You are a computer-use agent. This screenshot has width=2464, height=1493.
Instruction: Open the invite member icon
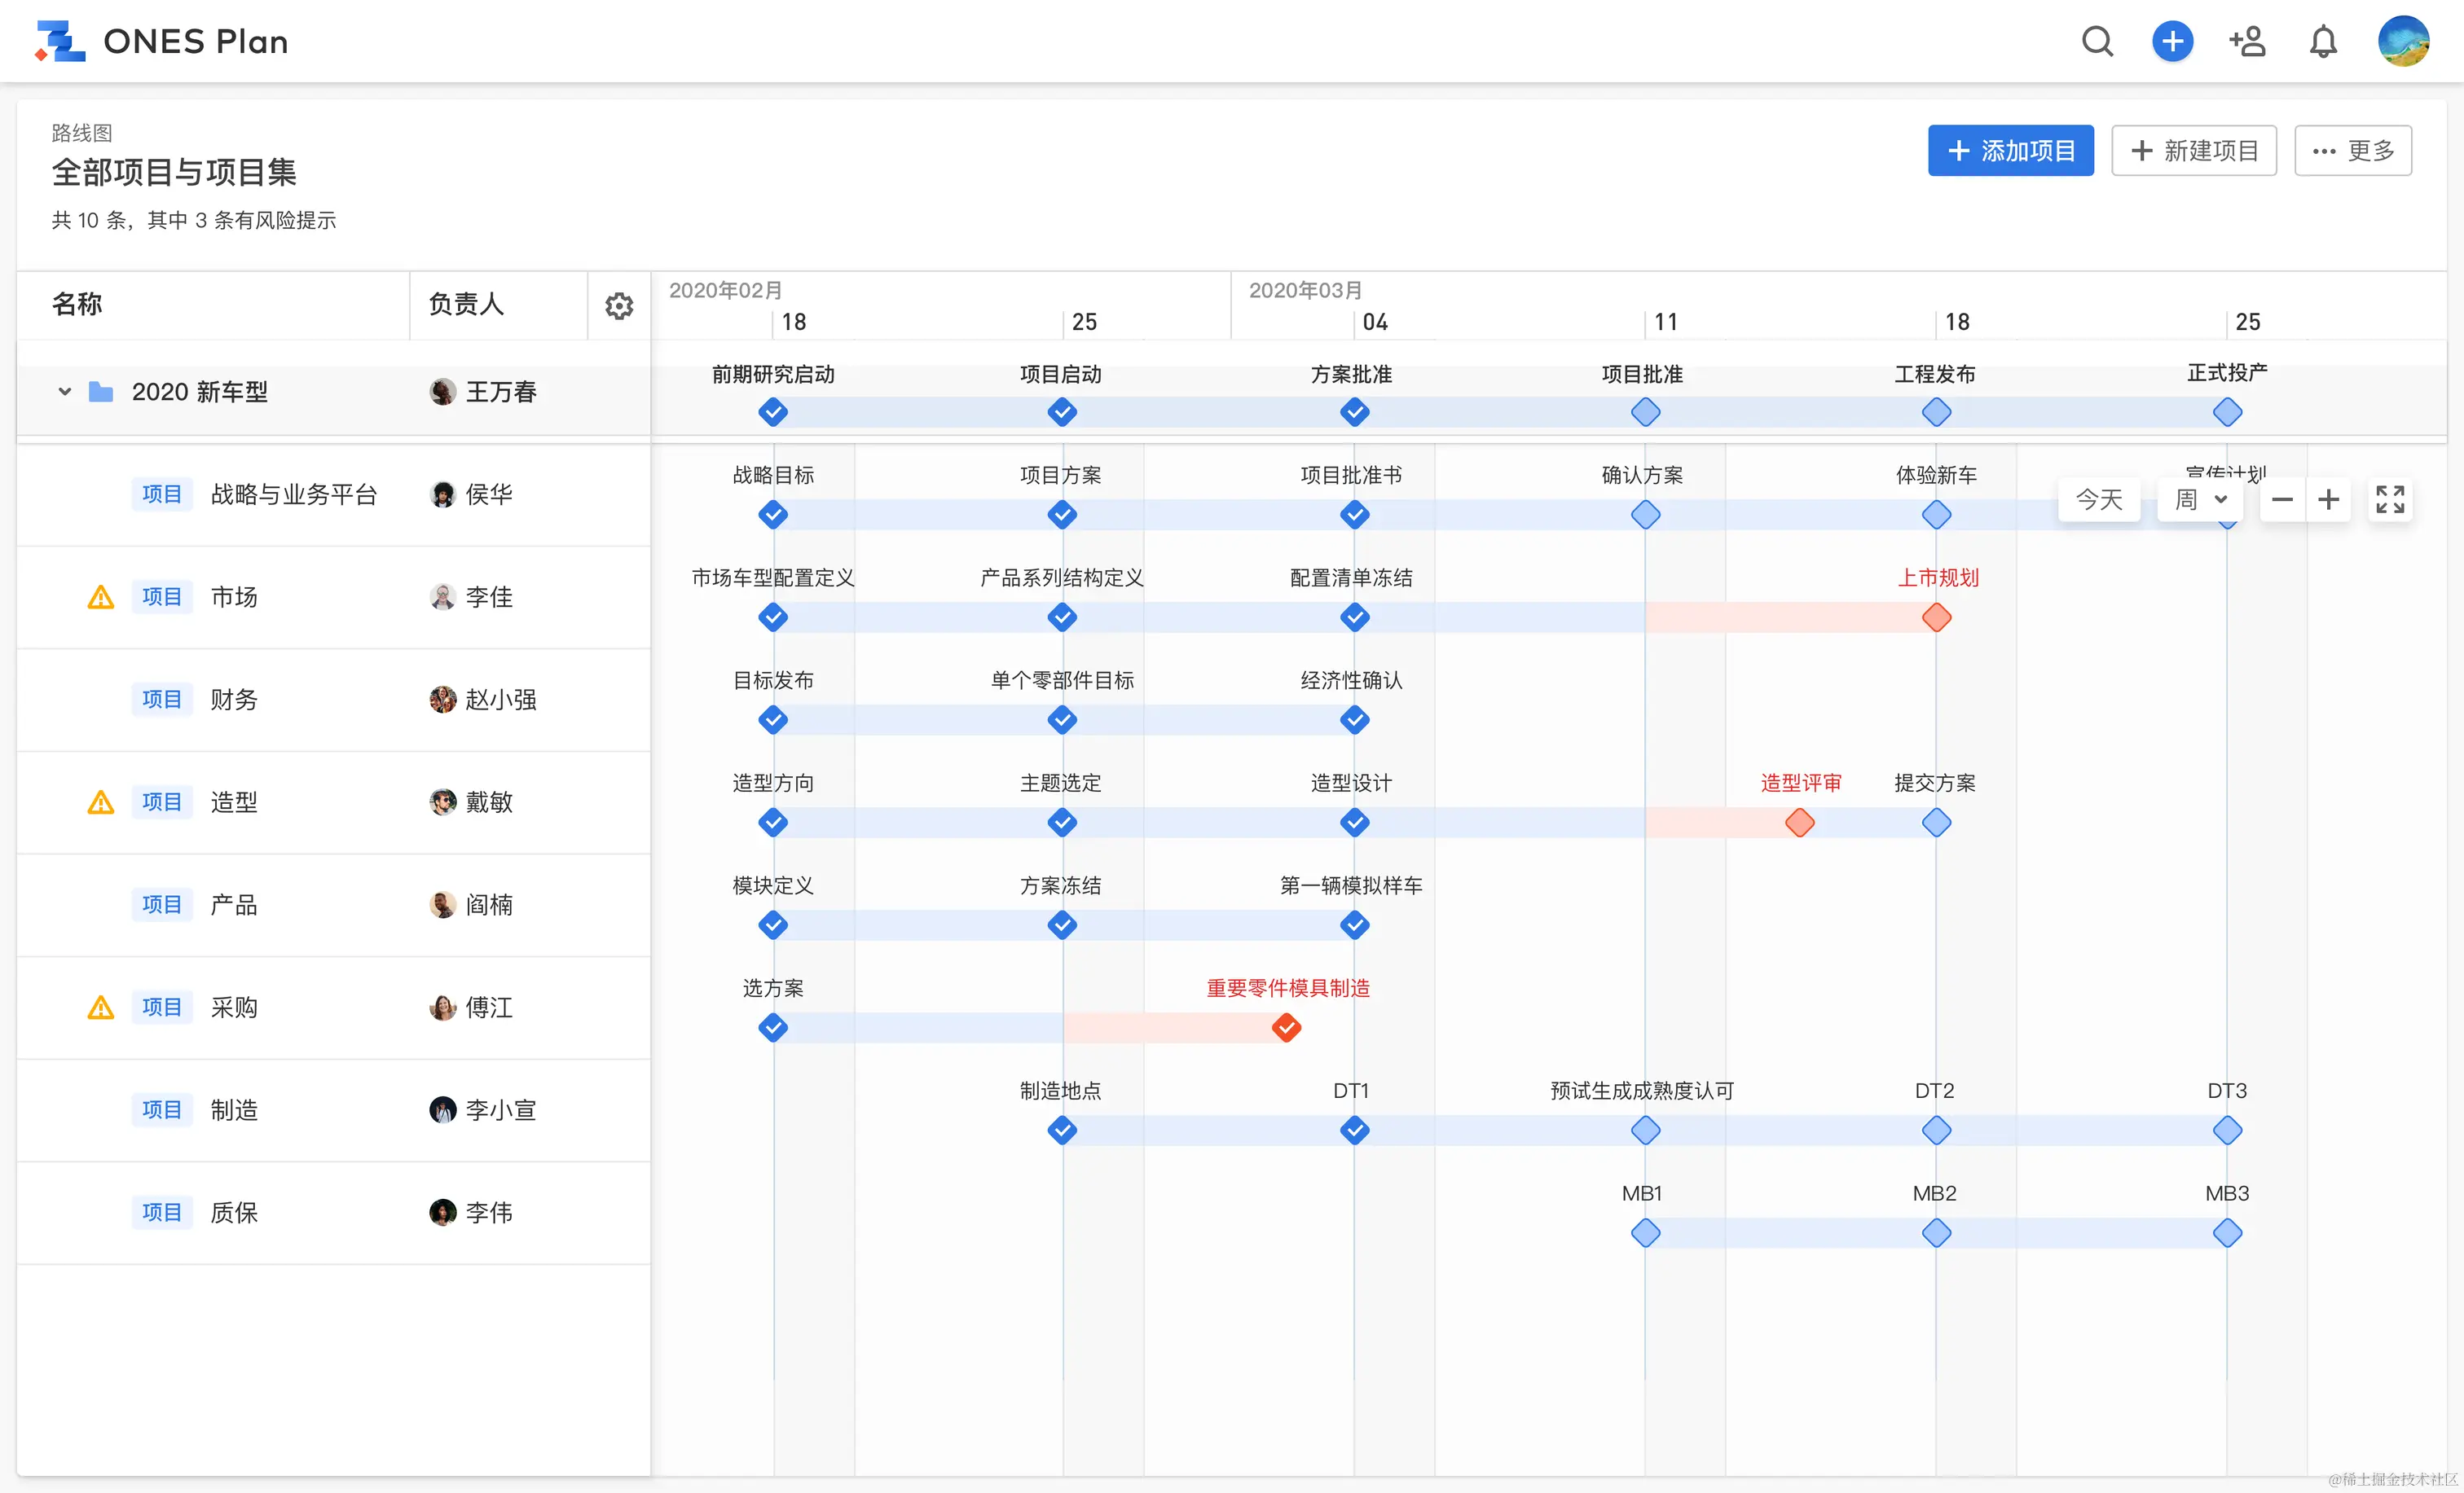point(2247,42)
